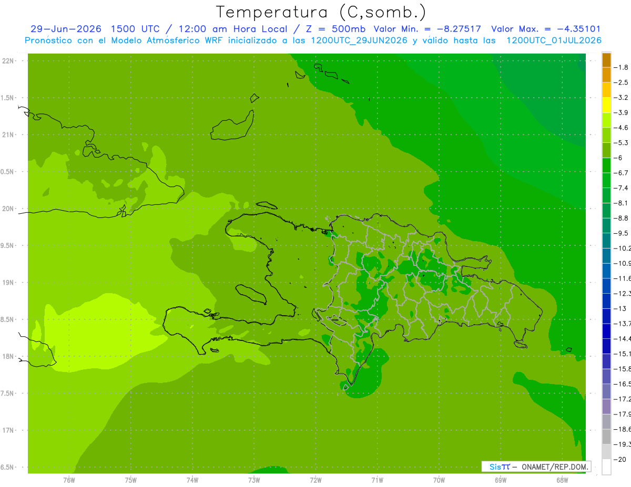Click the "17N" latitude label
The image size is (631, 487).
click(x=8, y=430)
